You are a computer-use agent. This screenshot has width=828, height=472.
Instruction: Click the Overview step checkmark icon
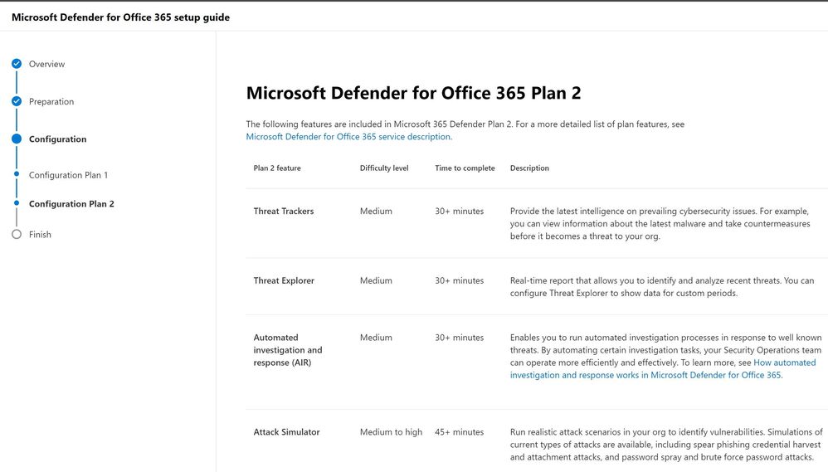[17, 64]
